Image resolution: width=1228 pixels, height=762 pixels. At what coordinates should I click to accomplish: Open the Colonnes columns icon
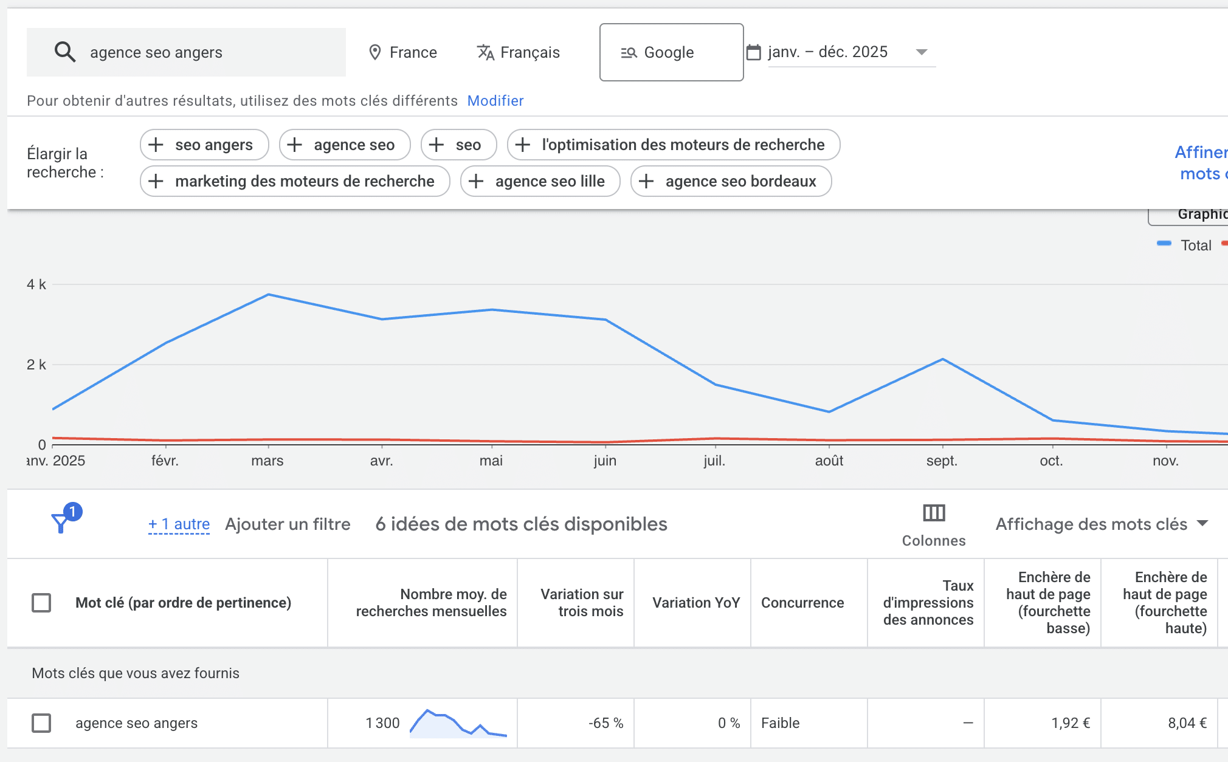[933, 513]
